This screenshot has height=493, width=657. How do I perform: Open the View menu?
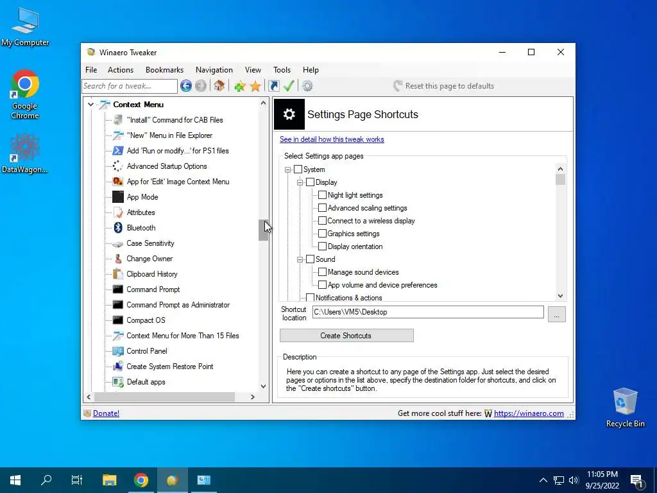[x=253, y=70]
